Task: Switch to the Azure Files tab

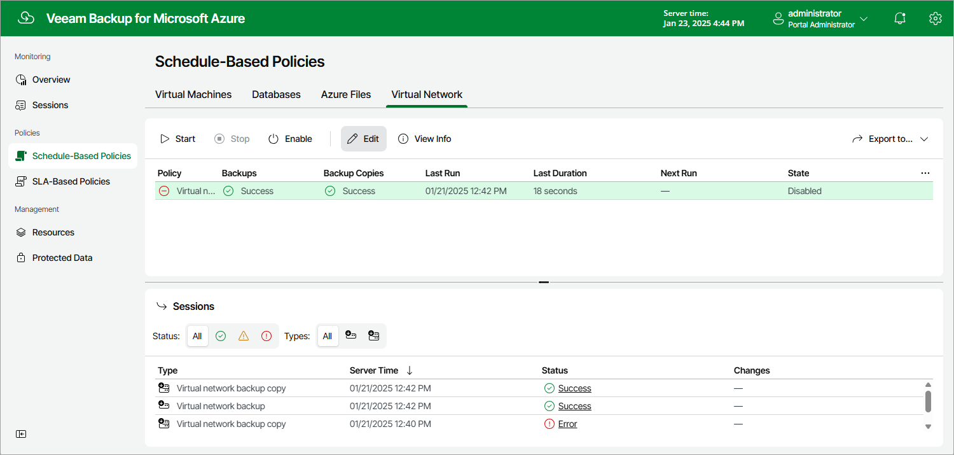Action: click(346, 94)
